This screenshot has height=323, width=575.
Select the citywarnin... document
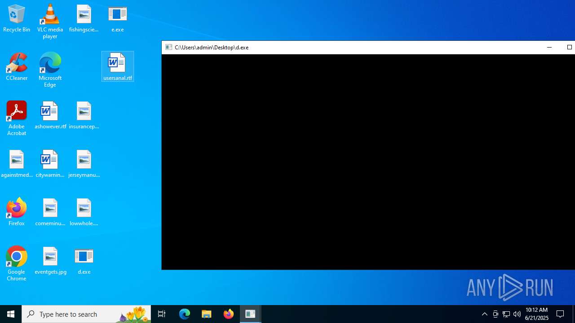(x=50, y=164)
